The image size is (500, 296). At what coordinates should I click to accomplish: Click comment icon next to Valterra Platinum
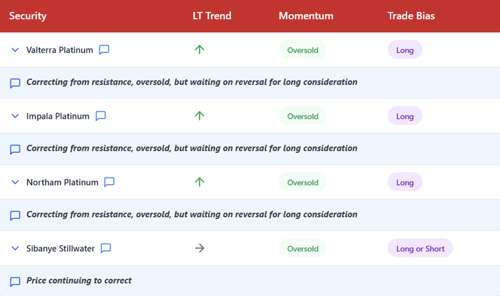pos(104,50)
